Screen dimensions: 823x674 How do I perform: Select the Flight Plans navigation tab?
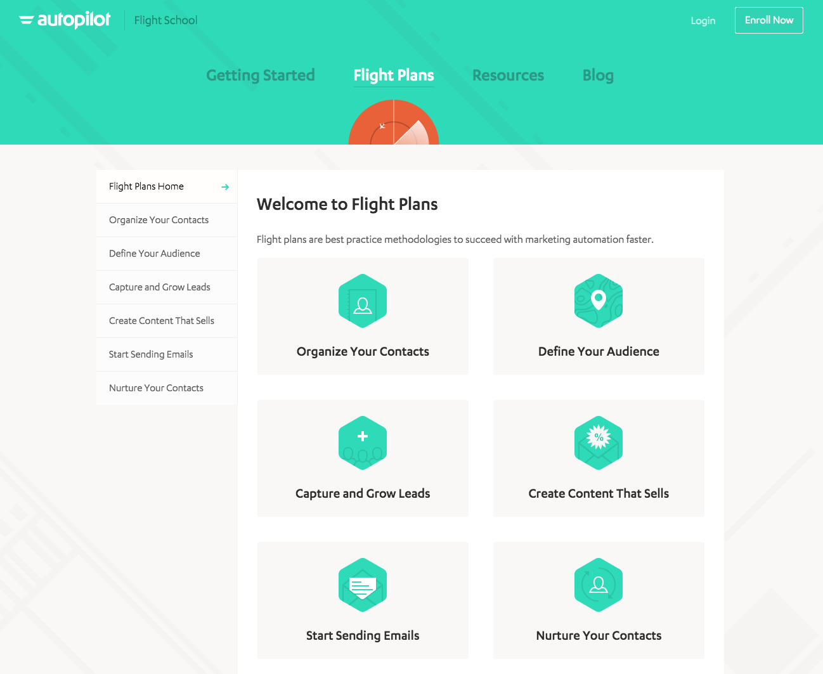(x=394, y=75)
